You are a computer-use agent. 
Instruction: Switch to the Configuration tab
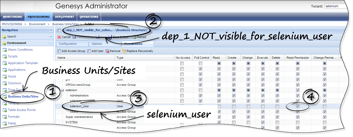point(68,44)
